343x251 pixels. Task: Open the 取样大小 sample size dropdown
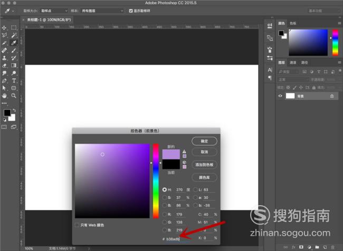point(54,11)
